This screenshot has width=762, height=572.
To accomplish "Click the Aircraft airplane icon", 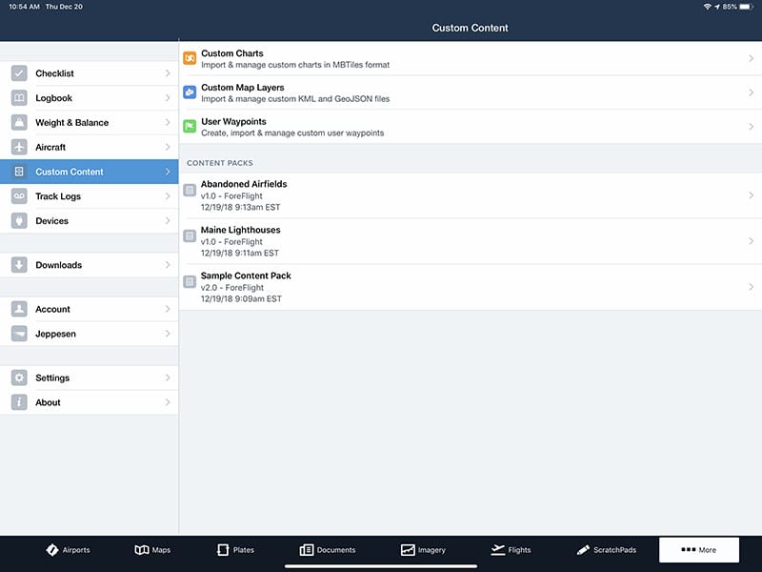I will click(19, 147).
